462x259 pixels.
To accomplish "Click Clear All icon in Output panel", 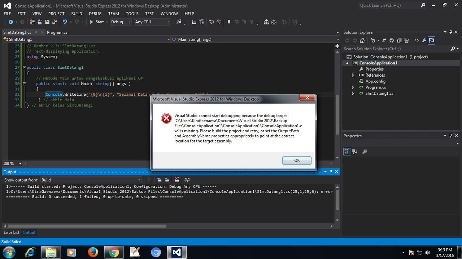I will [177, 180].
